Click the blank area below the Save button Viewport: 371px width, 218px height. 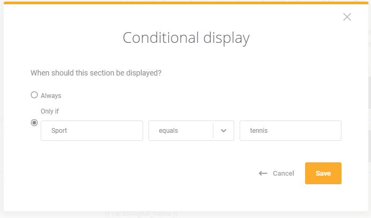click(x=323, y=198)
